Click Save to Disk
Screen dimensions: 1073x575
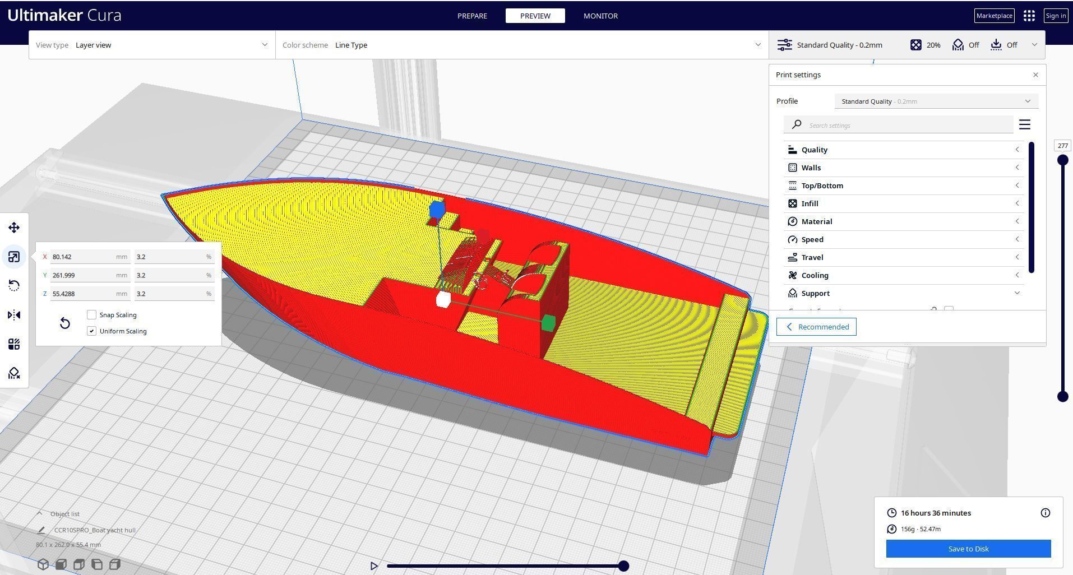[968, 549]
